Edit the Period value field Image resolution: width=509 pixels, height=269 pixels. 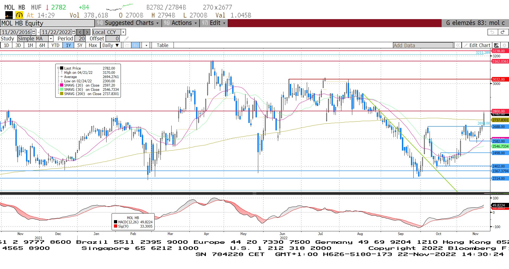80,39
